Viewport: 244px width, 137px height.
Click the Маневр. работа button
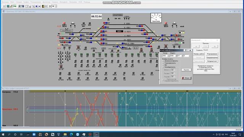(199, 54)
